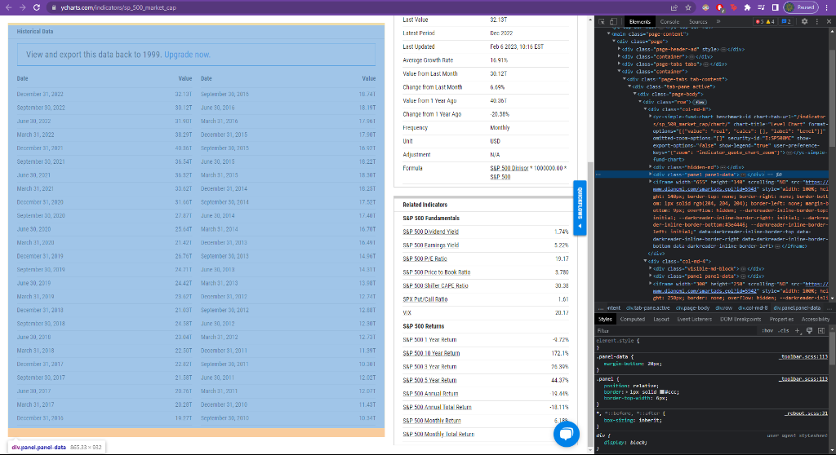The image size is (836, 455).
Task: Open the avatar-face browser extension icon
Action: click(x=705, y=7)
